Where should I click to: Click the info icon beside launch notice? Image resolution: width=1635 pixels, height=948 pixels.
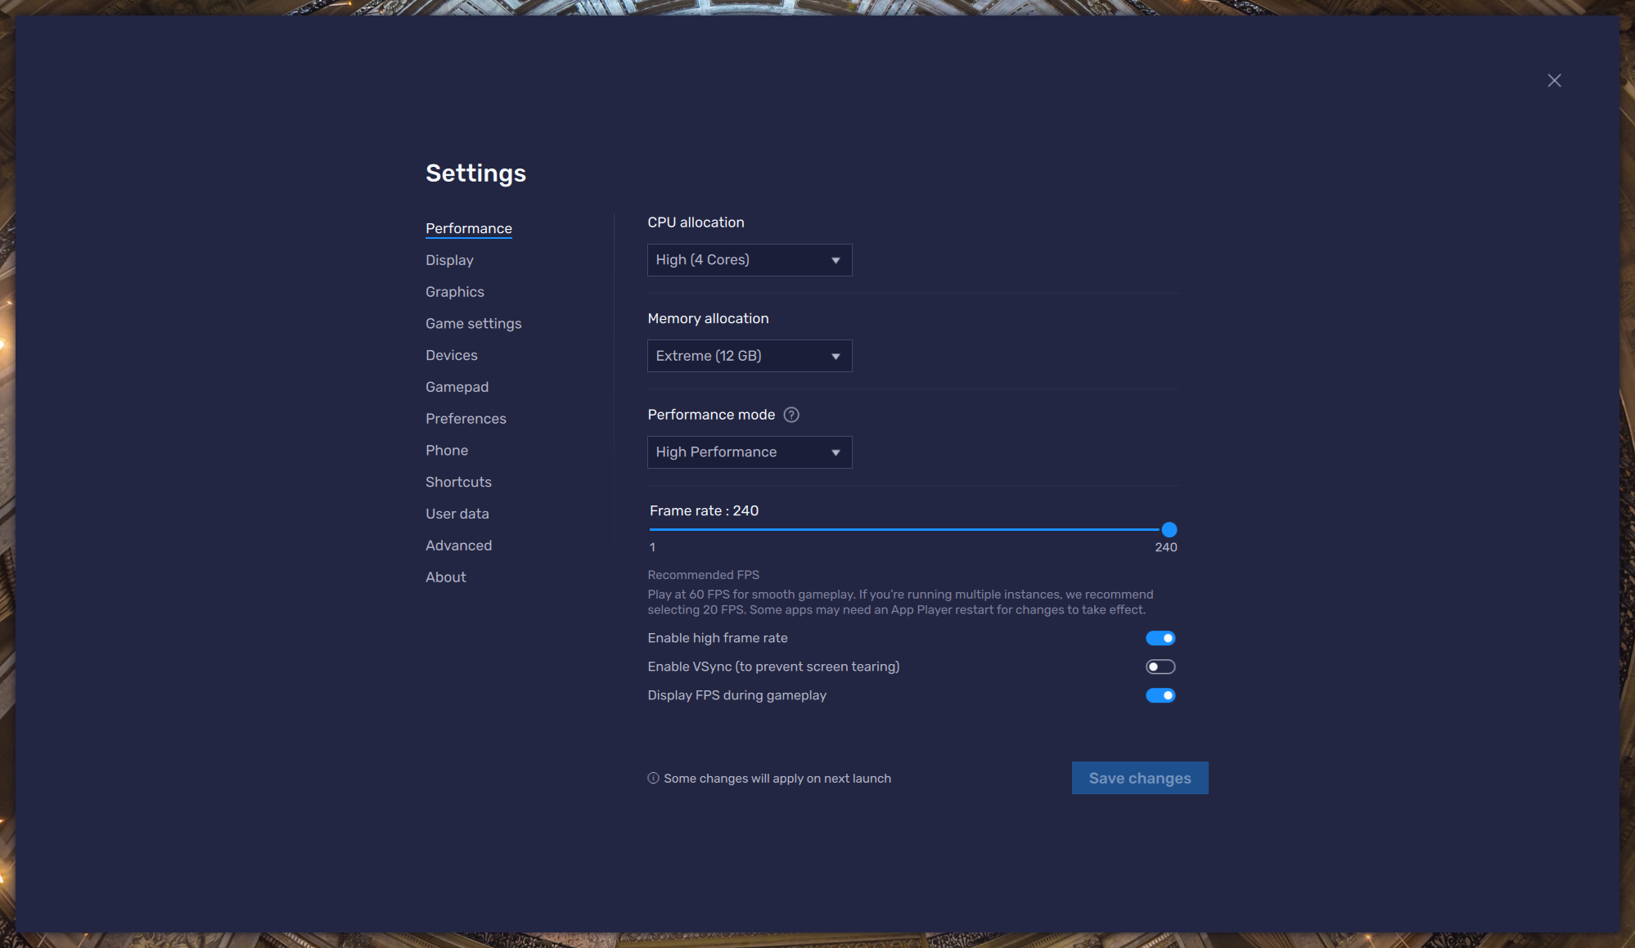tap(653, 778)
